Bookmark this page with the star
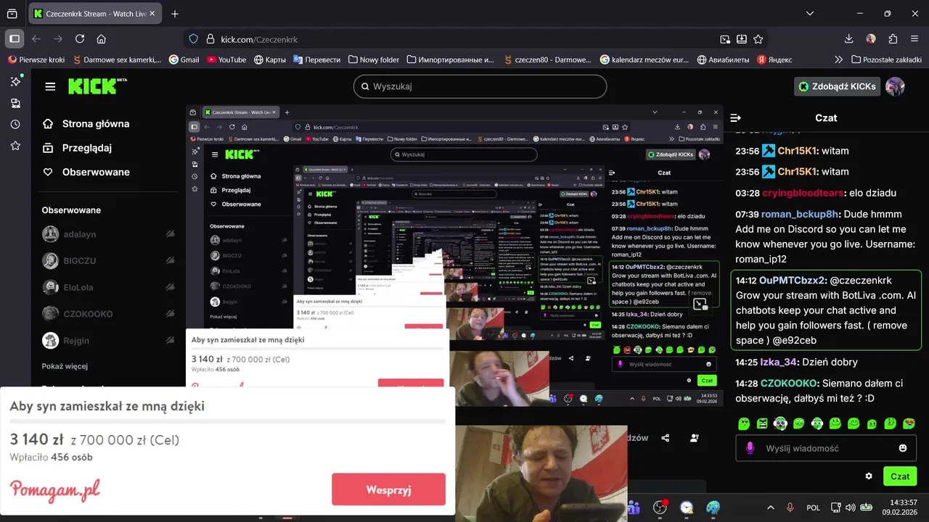The image size is (929, 522). point(758,39)
